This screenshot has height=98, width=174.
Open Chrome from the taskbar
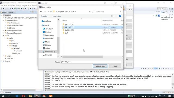[44, 96]
